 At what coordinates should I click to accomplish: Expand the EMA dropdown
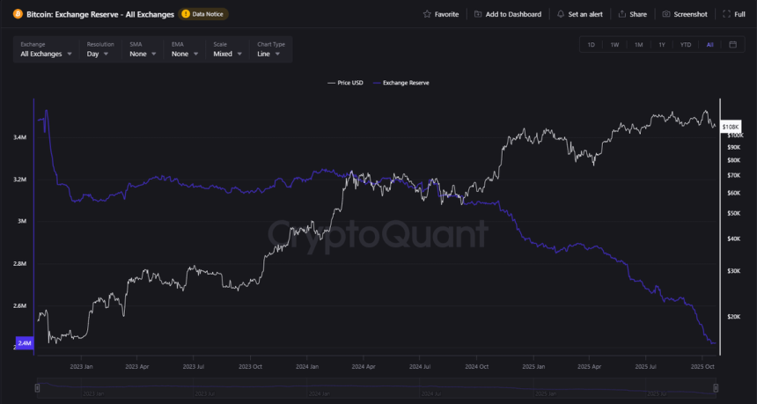[185, 54]
